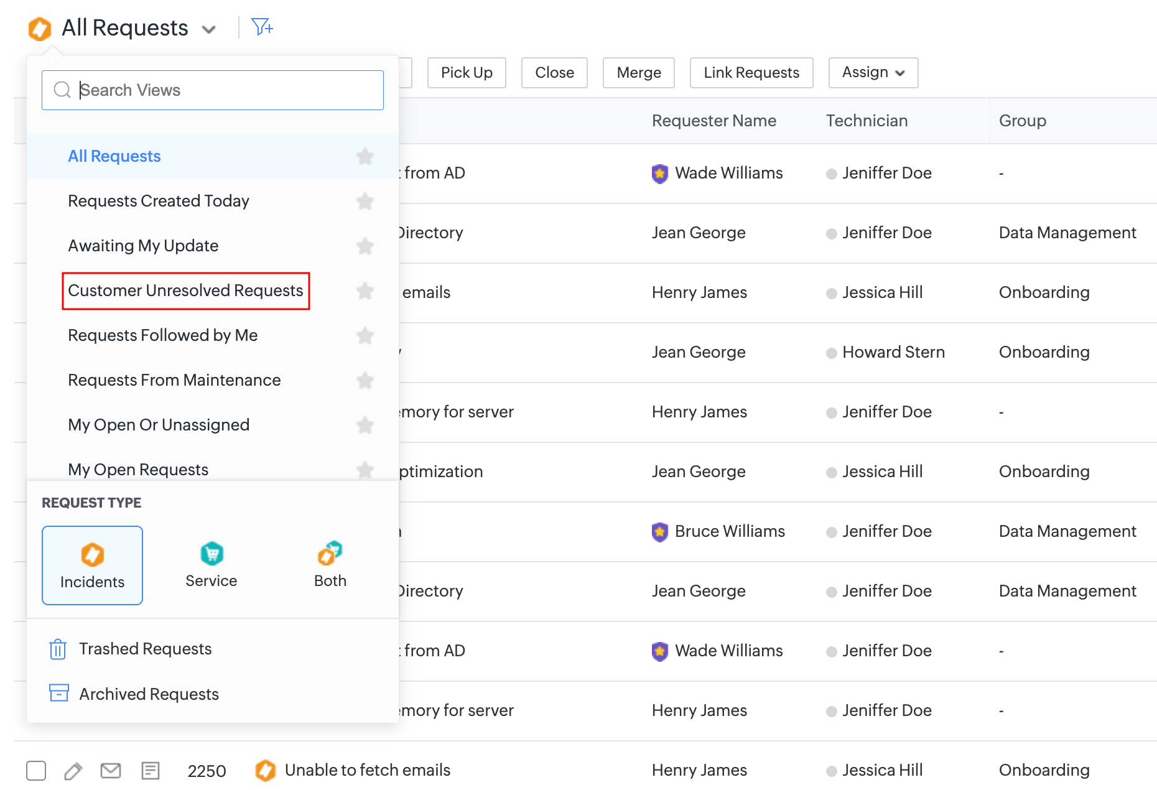
Task: Click the Pick Up button
Action: pos(467,73)
